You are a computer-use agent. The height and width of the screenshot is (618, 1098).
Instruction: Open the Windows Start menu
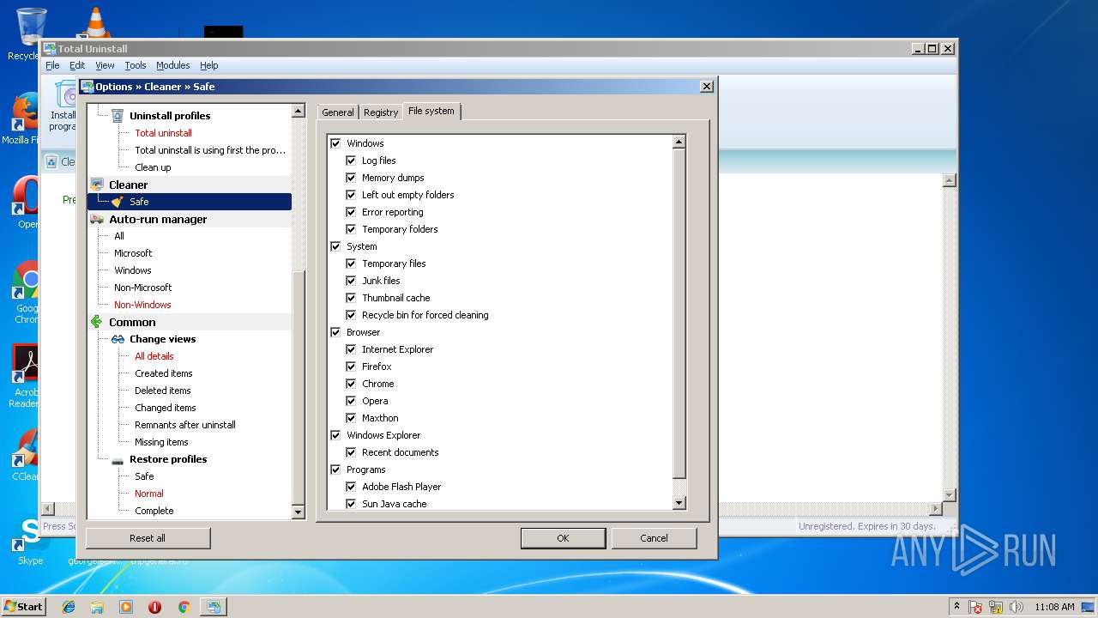23,607
